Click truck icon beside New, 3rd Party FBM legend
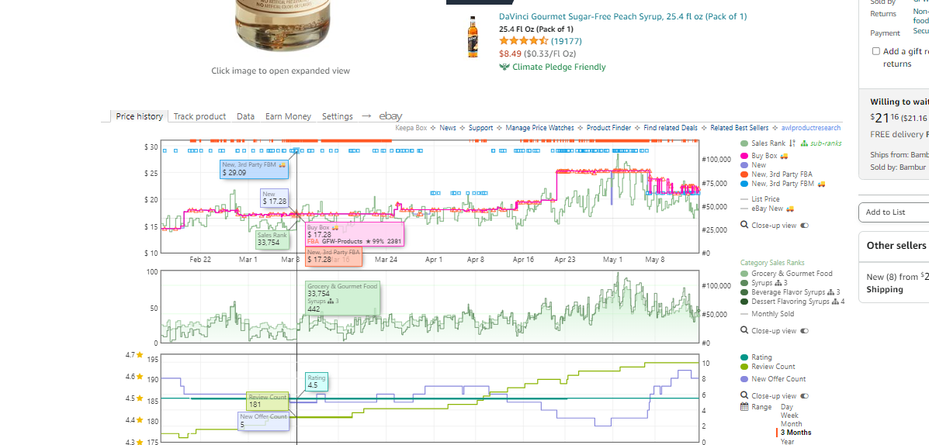This screenshot has width=929, height=445. 821,184
